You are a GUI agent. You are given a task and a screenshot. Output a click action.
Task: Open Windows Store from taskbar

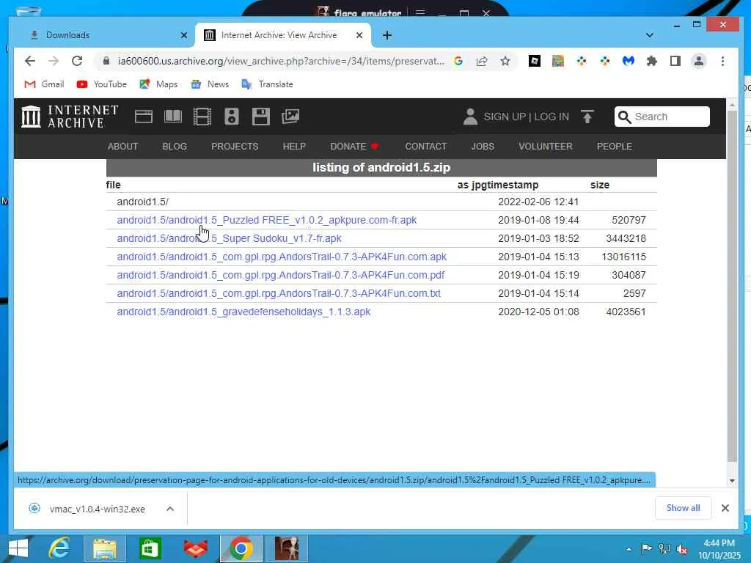pyautogui.click(x=150, y=548)
